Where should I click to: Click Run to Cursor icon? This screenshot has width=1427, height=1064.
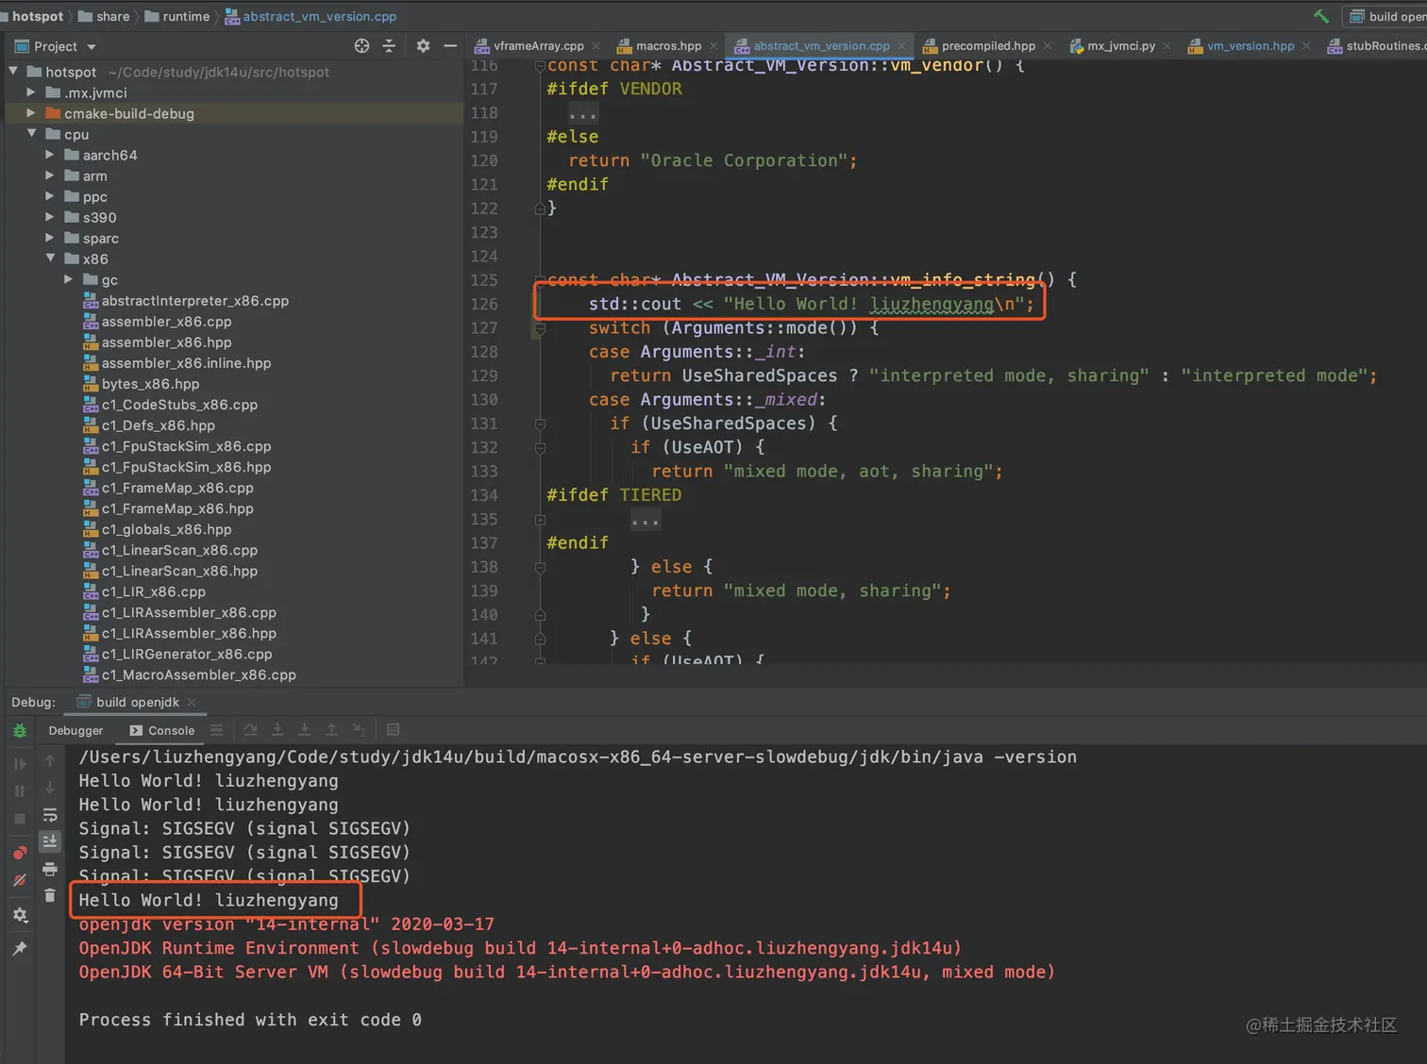click(x=359, y=730)
